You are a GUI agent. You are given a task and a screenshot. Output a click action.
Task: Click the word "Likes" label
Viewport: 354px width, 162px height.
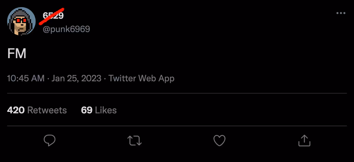click(x=106, y=110)
